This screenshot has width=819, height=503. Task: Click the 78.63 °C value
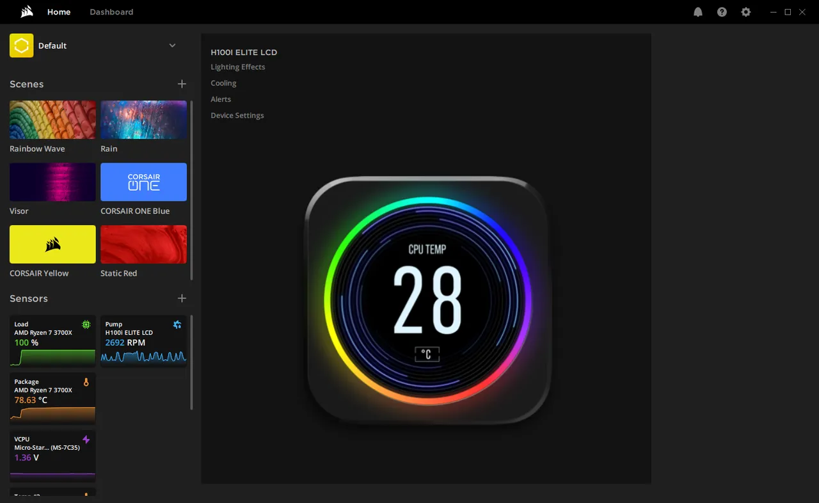31,400
